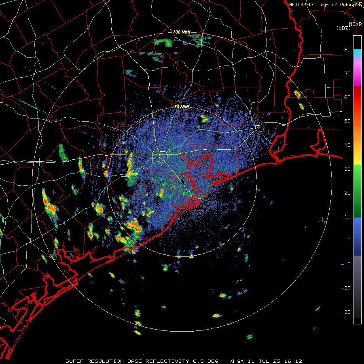Click the green band of the color bar
364x364 pixels.
pyautogui.click(x=357, y=191)
